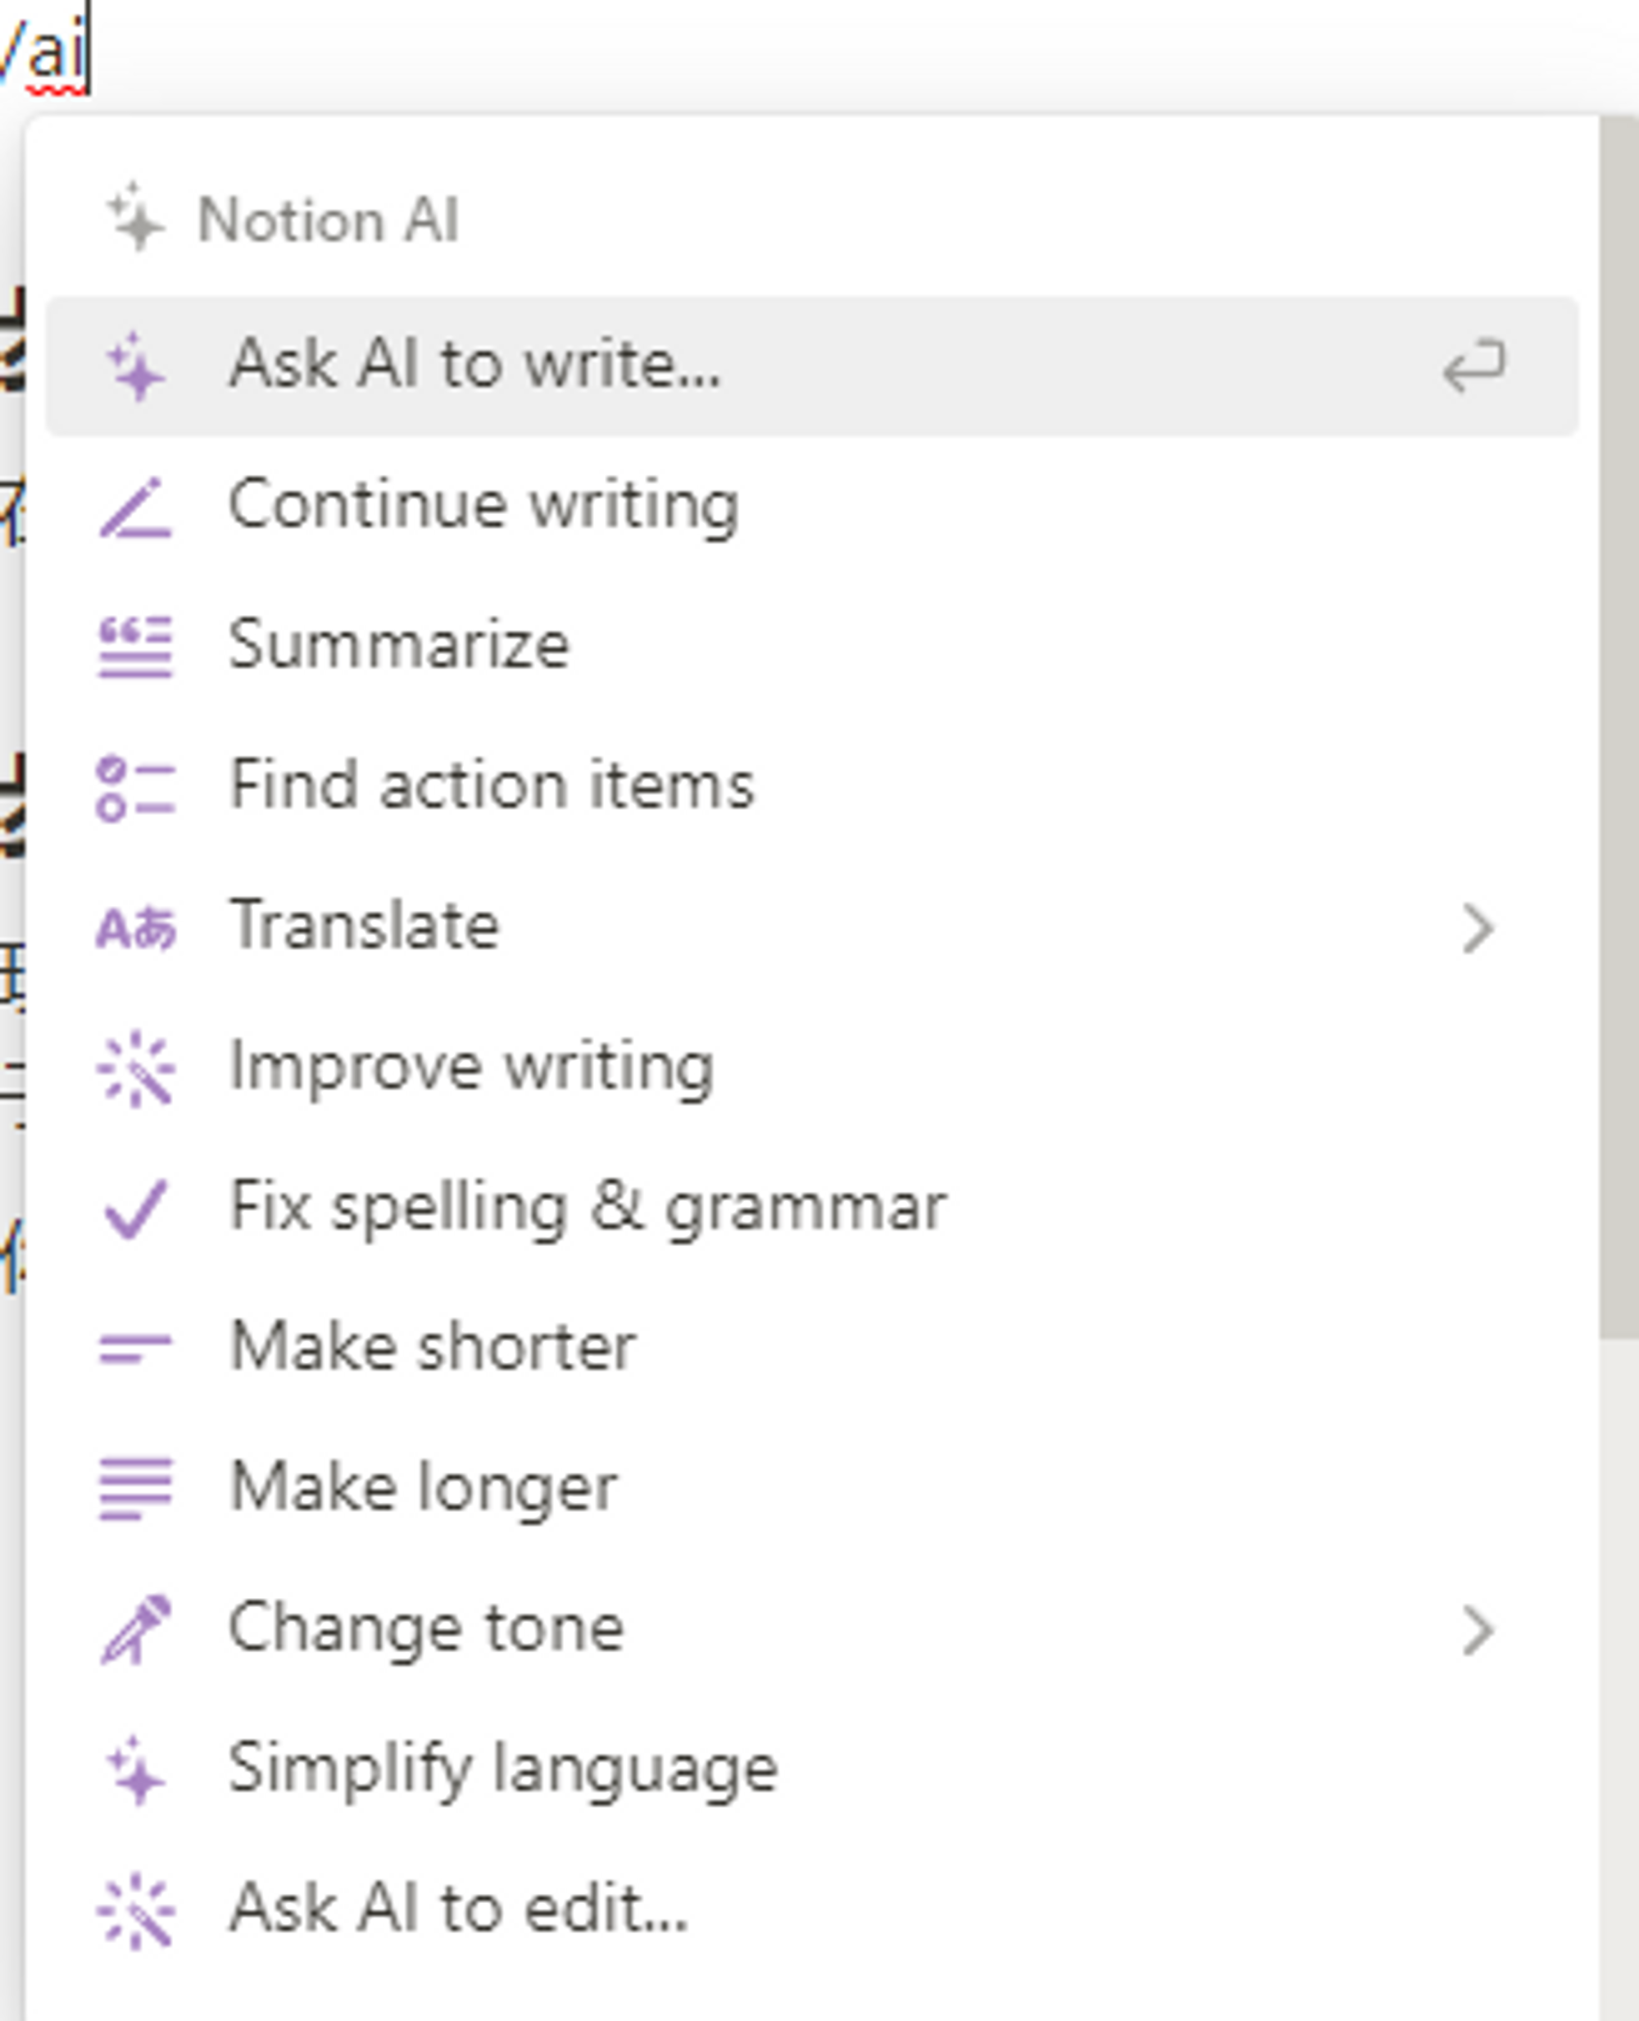Screen dimensions: 1639x2021
Task: Click the checkmark icon for Fix spelling
Action: click(x=136, y=1208)
